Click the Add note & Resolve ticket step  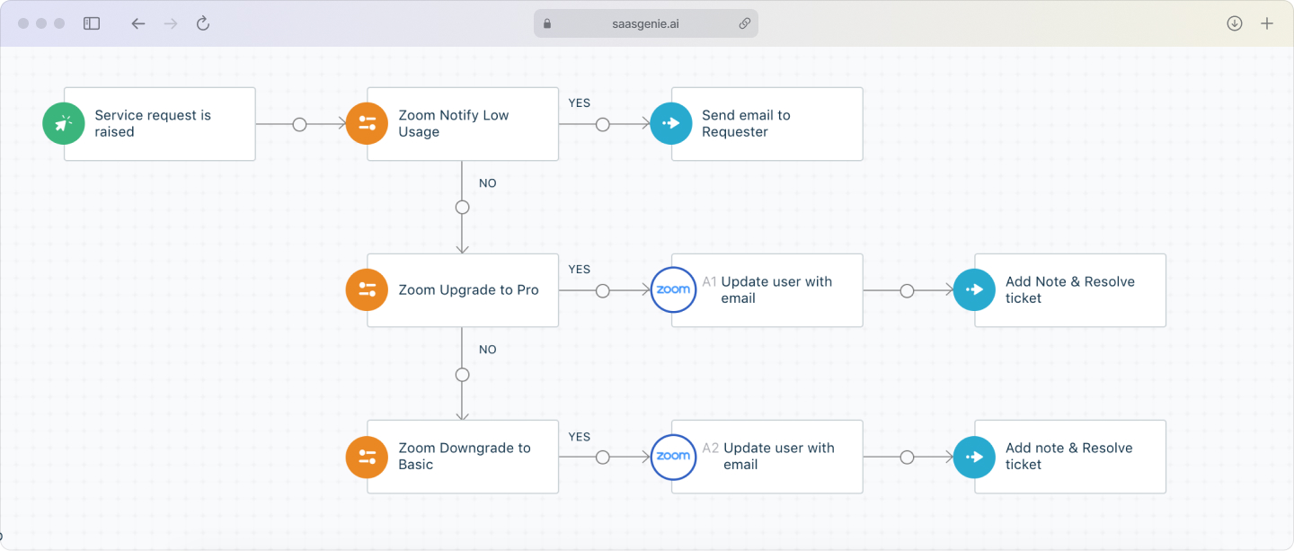pyautogui.click(x=1069, y=457)
